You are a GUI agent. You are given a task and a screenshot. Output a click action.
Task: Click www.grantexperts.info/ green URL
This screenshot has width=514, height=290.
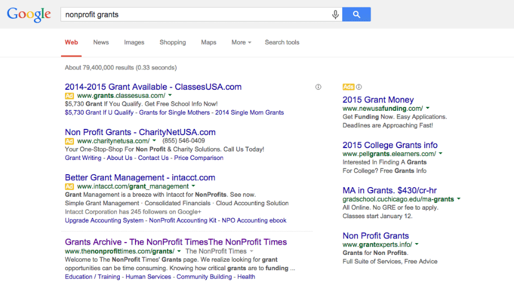[377, 244]
